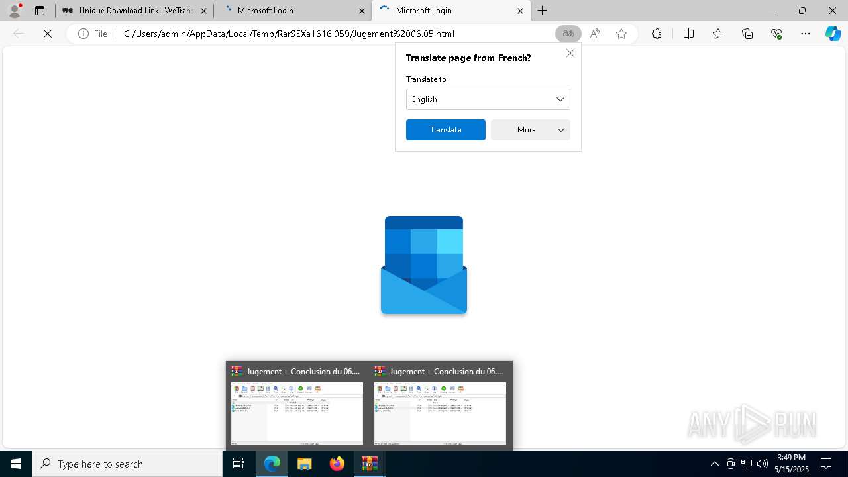Open the Windows Start menu

click(x=16, y=464)
